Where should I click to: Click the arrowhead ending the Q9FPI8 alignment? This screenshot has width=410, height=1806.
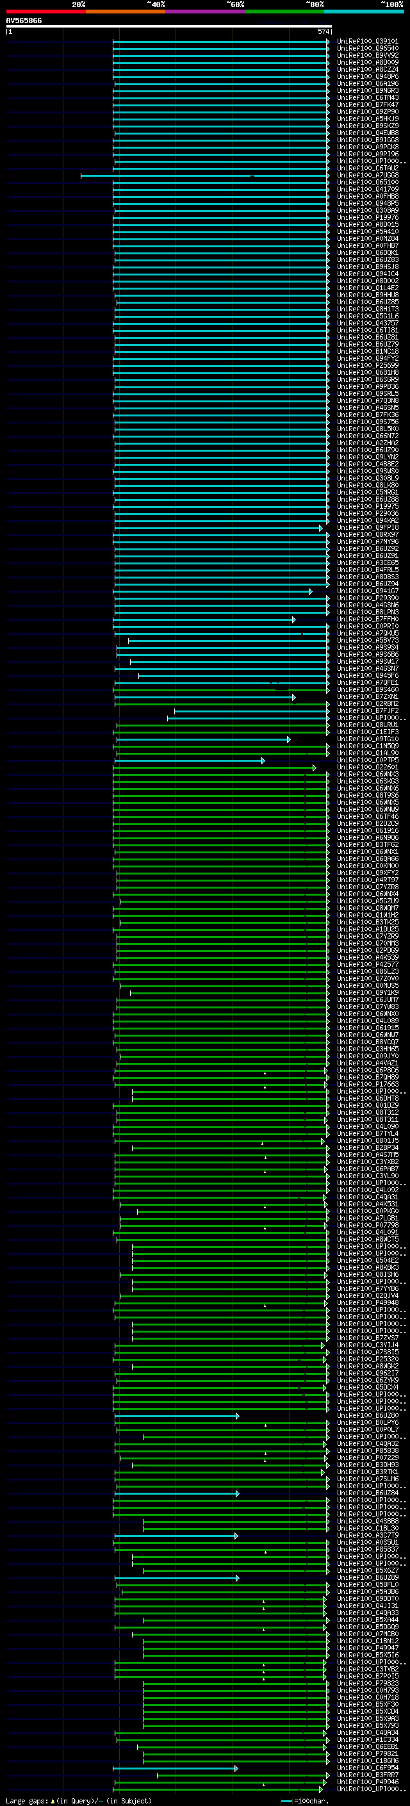(321, 528)
